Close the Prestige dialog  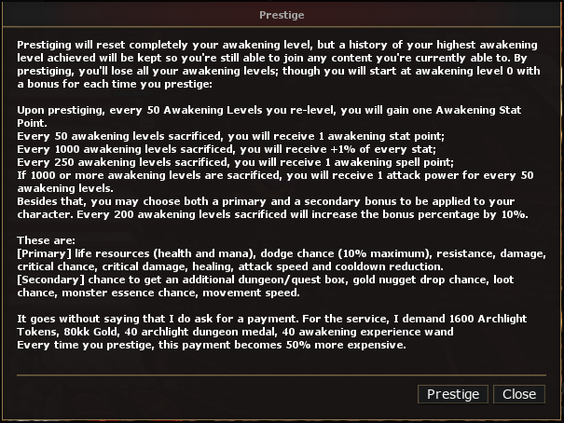pyautogui.click(x=519, y=394)
